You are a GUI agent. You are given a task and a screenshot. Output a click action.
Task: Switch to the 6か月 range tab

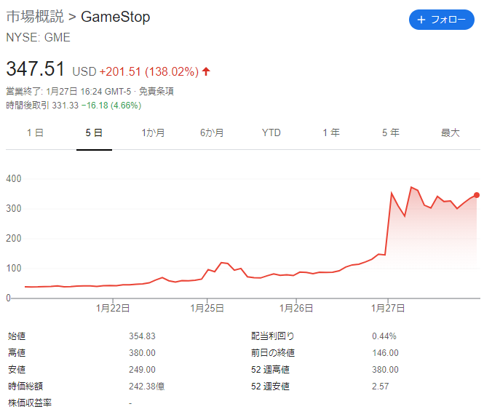(212, 133)
